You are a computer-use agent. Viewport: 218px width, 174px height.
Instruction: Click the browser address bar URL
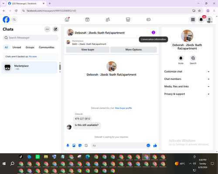[51, 11]
